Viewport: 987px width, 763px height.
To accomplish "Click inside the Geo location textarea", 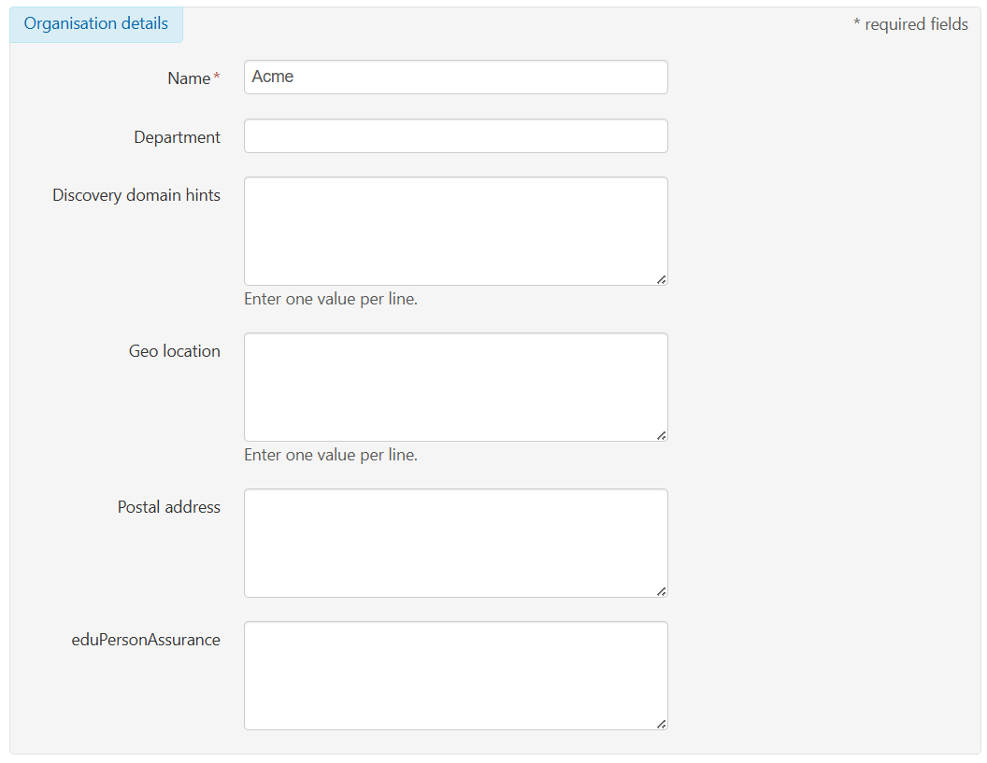I will [456, 387].
